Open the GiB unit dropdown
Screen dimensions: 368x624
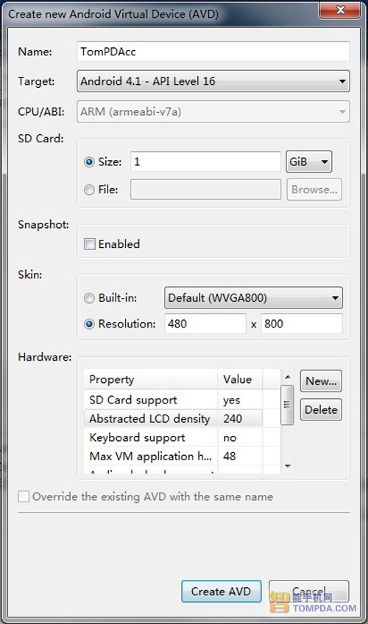[x=309, y=162]
